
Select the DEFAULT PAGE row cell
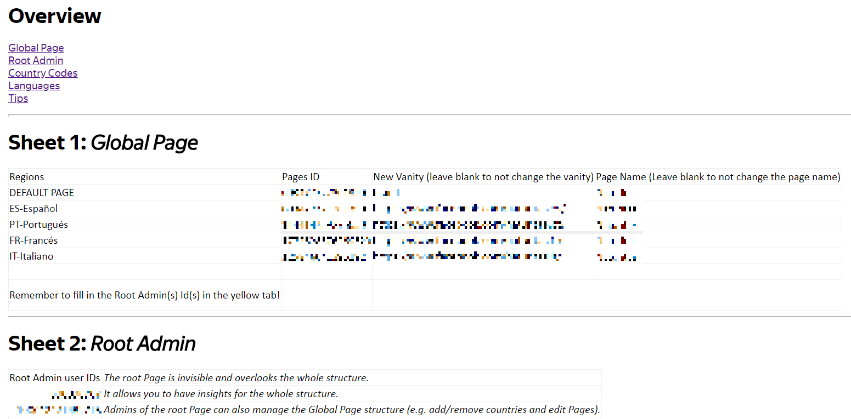(x=42, y=193)
